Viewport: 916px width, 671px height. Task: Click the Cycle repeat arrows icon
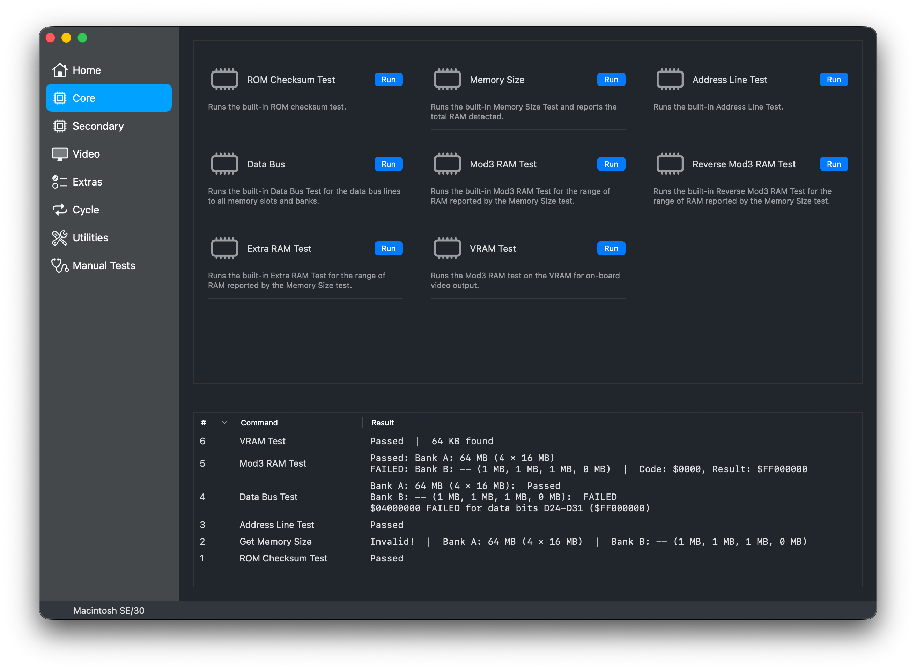[x=59, y=210]
